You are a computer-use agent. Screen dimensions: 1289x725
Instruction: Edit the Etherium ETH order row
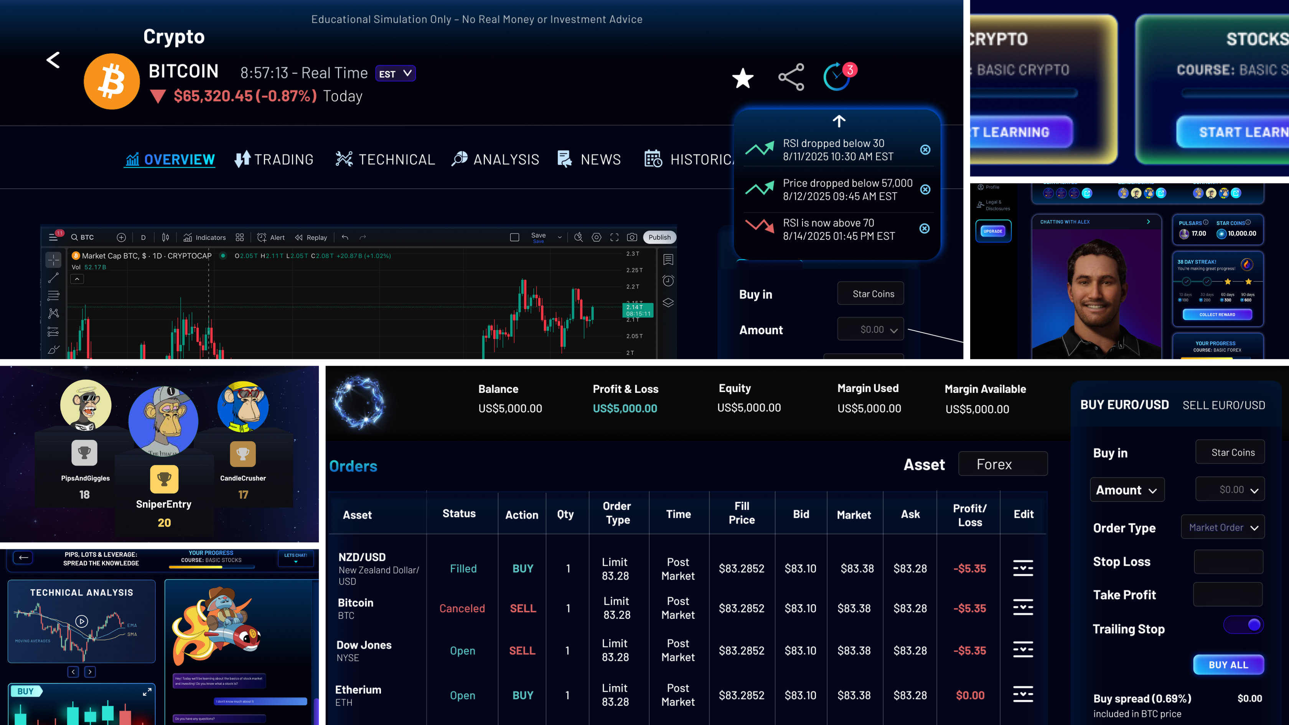[x=1023, y=694]
